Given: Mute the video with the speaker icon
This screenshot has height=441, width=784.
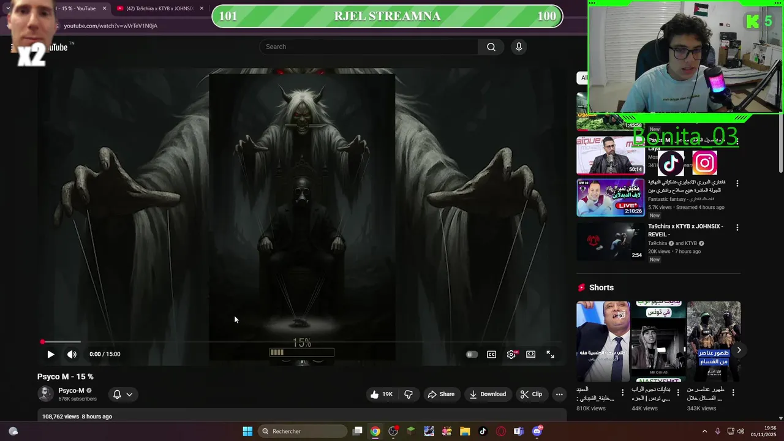Looking at the screenshot, I should click(72, 354).
